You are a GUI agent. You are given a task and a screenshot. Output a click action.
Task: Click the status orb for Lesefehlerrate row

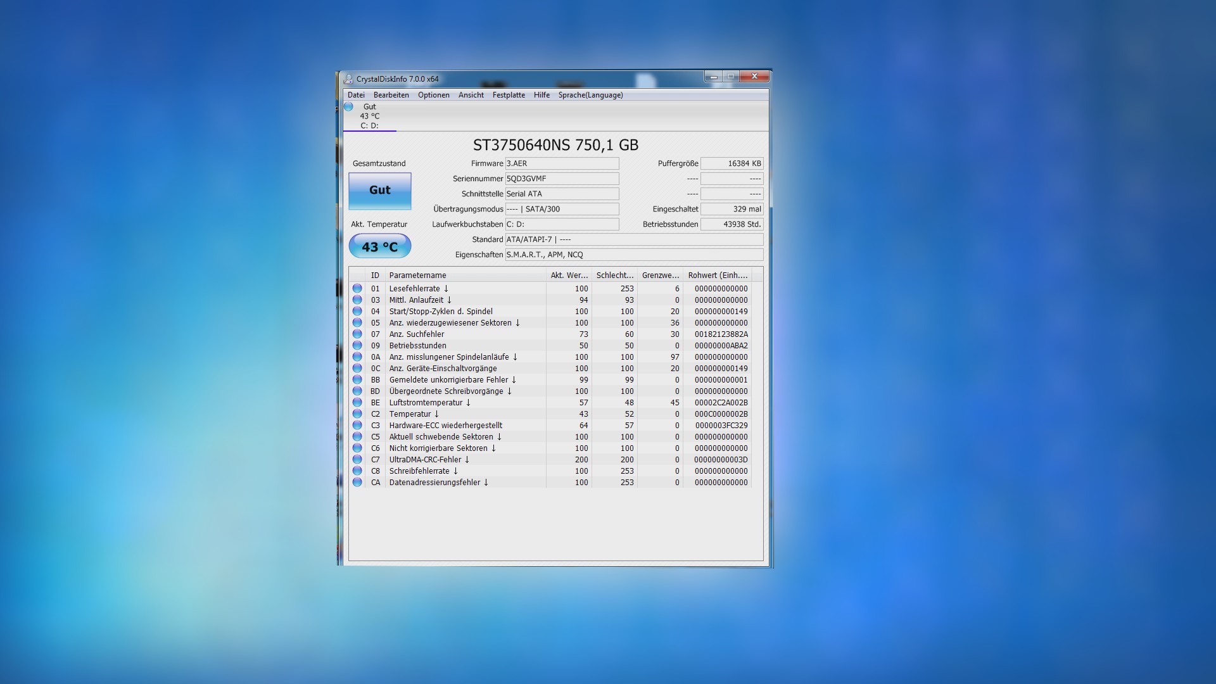click(357, 288)
